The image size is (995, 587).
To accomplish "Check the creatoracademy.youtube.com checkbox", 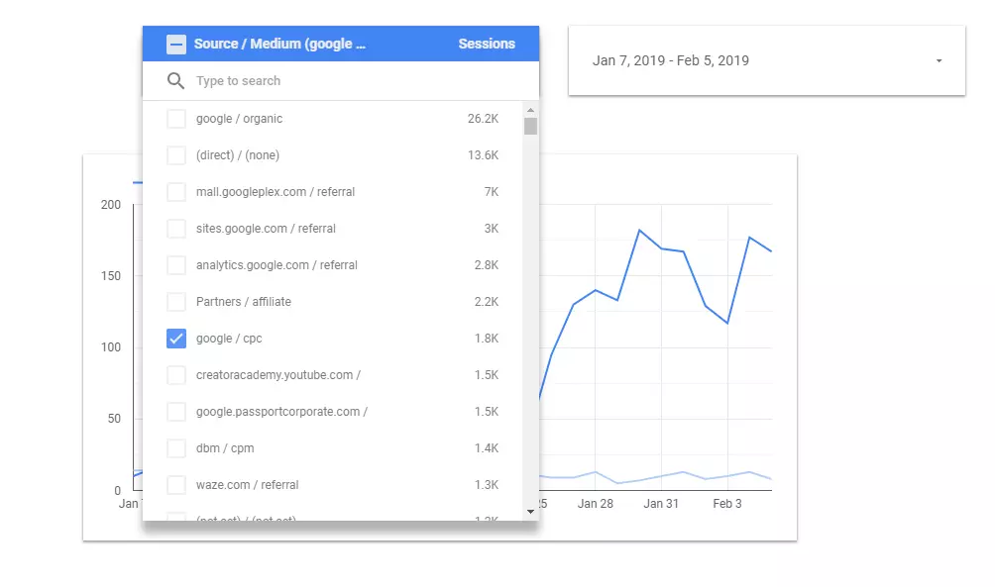I will pos(176,375).
